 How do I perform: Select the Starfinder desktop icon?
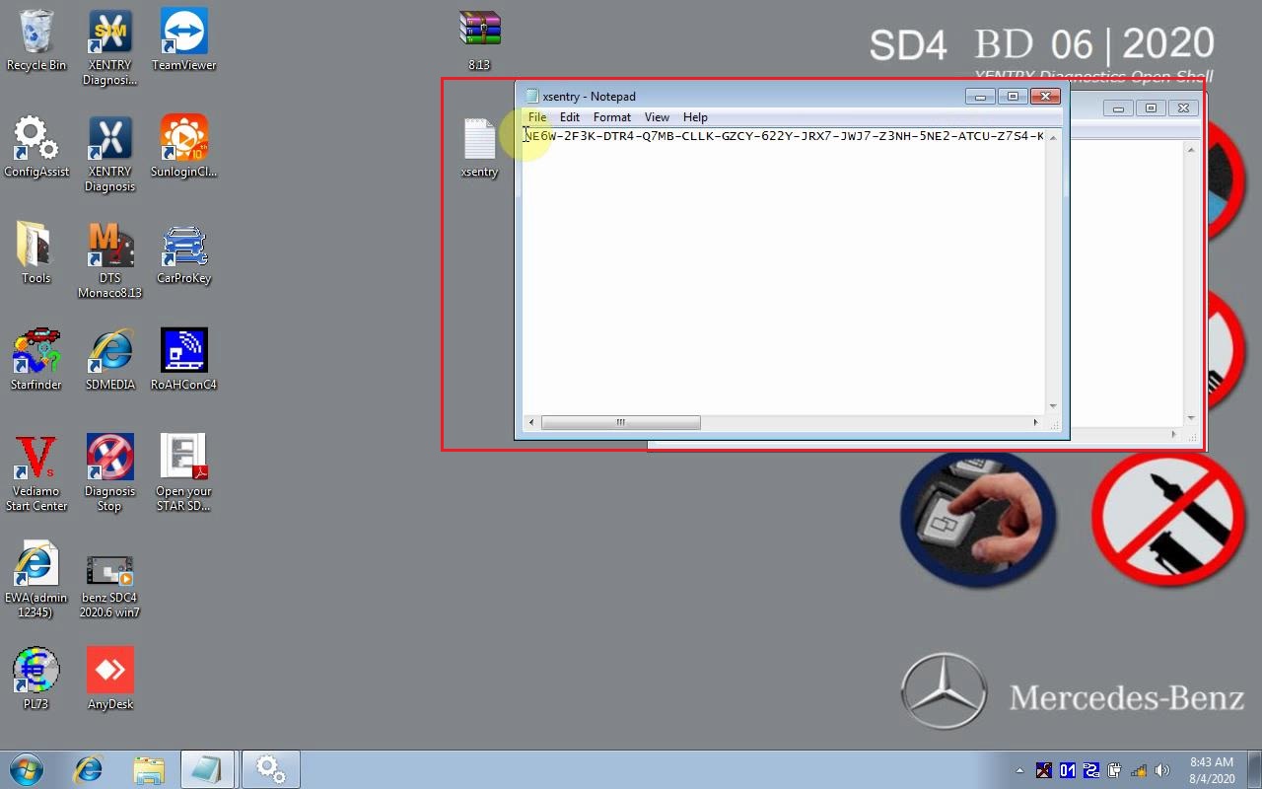[36, 361]
